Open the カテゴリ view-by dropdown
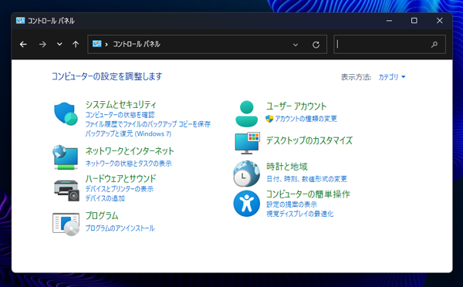 coord(392,77)
